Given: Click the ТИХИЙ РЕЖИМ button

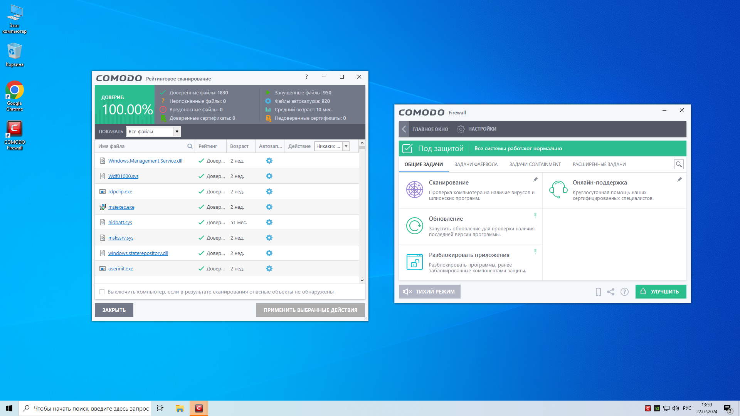Looking at the screenshot, I should pyautogui.click(x=429, y=292).
